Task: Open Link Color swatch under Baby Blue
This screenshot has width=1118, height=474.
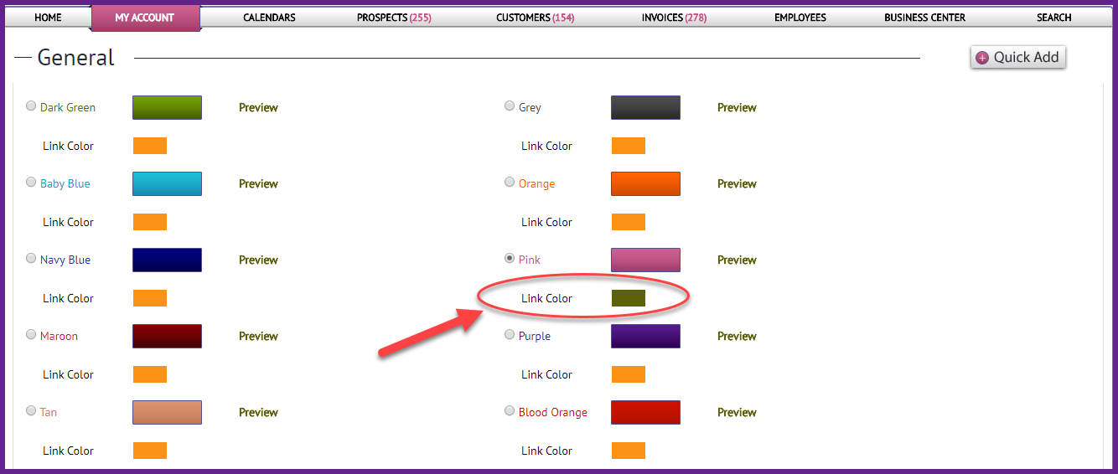Action: (x=150, y=222)
